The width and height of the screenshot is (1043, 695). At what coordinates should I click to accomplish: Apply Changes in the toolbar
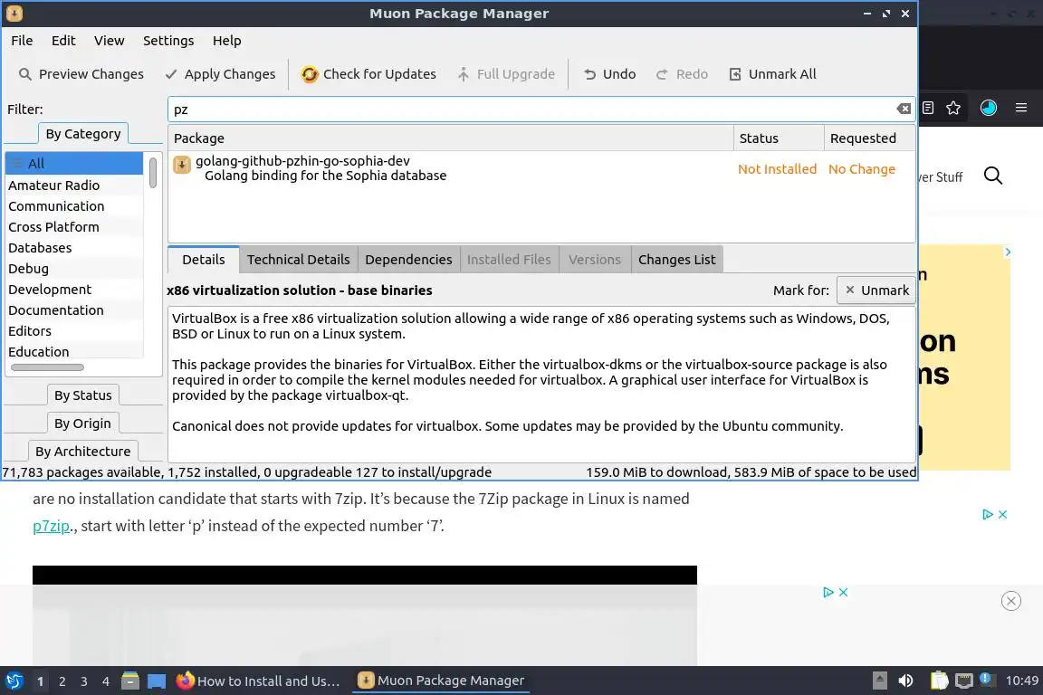coord(220,74)
